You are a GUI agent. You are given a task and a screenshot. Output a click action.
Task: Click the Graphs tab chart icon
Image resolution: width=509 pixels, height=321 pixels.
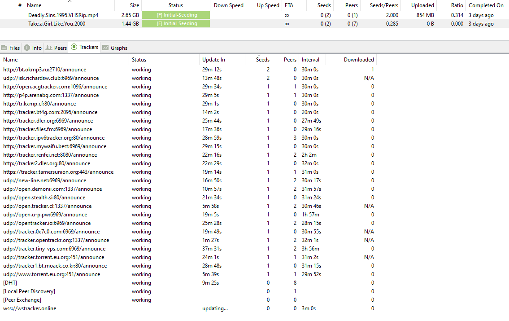coord(105,48)
